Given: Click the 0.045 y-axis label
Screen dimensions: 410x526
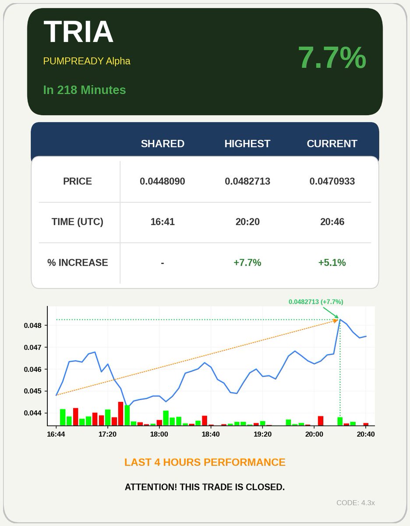Looking at the screenshot, I should tap(33, 391).
